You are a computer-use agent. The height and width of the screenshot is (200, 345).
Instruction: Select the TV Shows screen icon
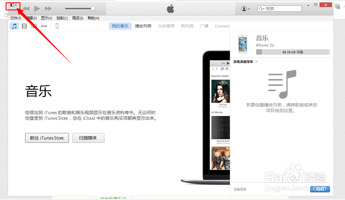pos(34,26)
